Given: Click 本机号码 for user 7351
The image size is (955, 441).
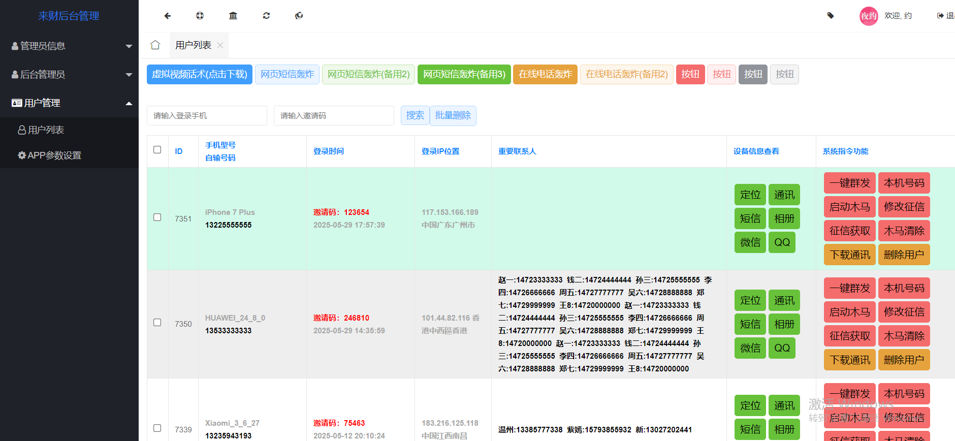Looking at the screenshot, I should 904,183.
